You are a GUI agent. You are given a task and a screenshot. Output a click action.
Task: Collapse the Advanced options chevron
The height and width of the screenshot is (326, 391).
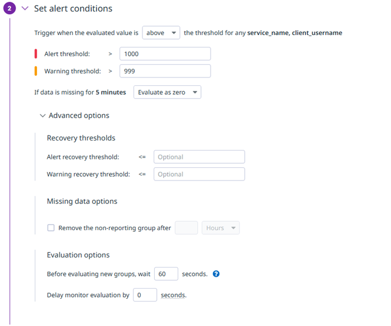coord(43,116)
